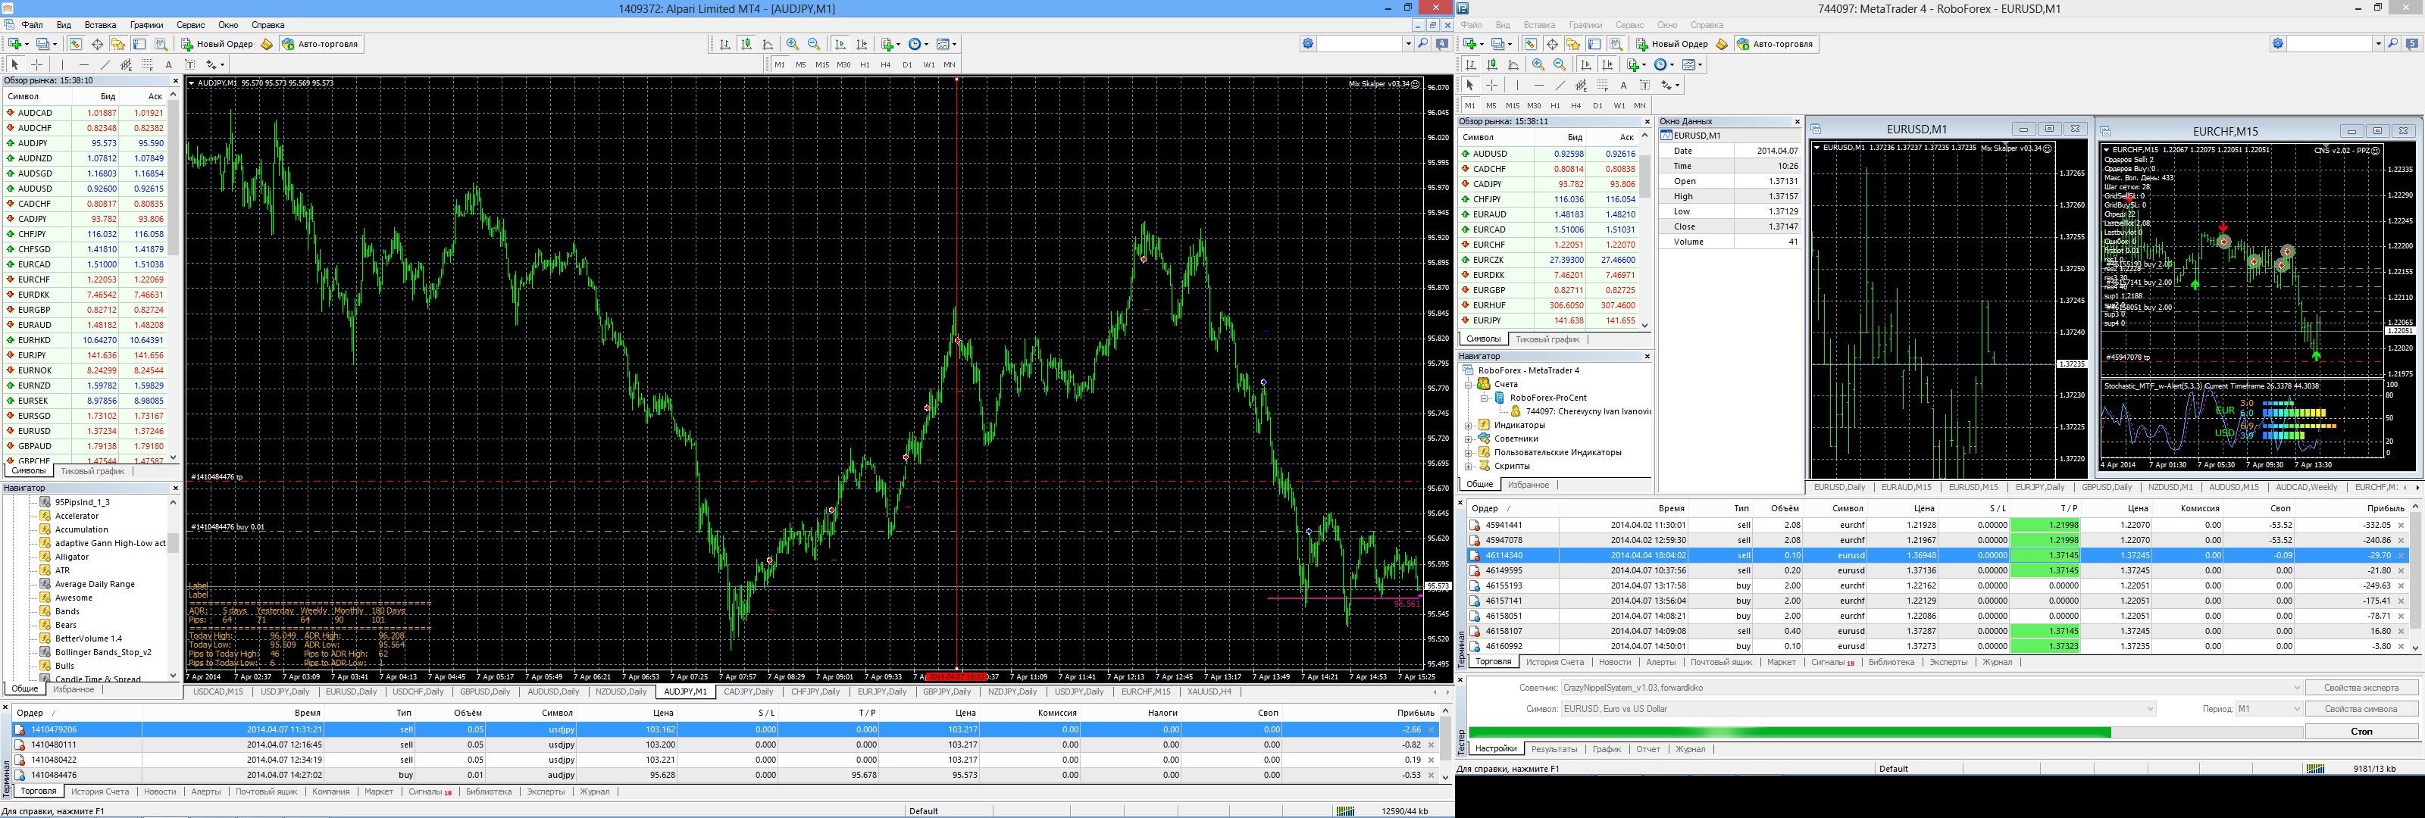2425x818 pixels.
Task: Select AUDJPY,M1 chart tab in Alpari
Action: (x=685, y=692)
